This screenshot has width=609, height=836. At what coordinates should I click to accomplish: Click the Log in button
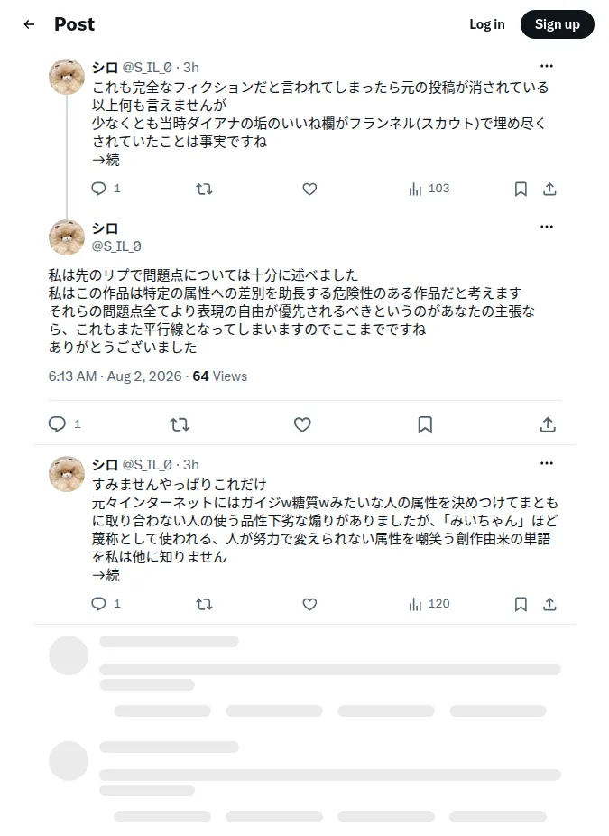click(x=487, y=24)
